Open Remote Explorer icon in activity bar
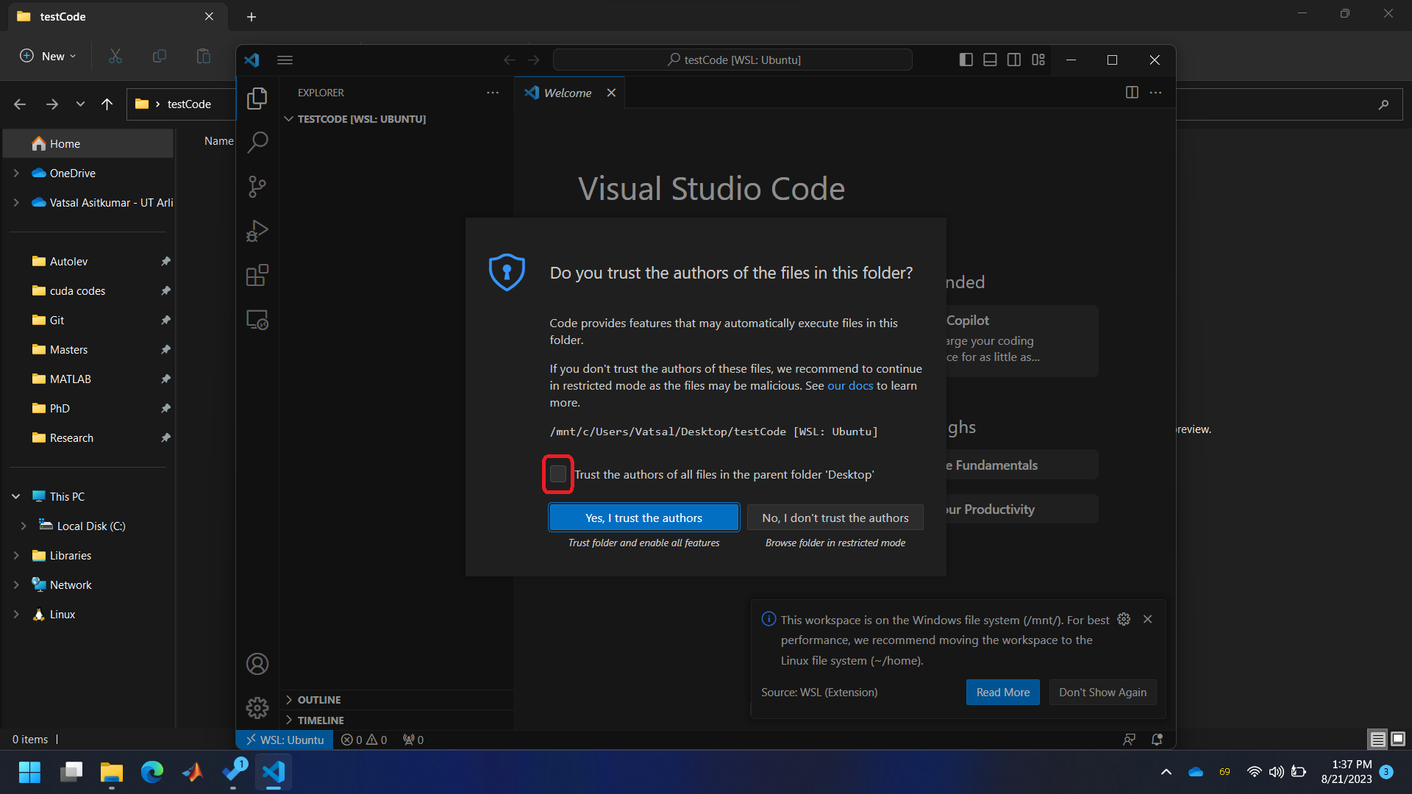Screen dimensions: 1412x794 [x=257, y=320]
